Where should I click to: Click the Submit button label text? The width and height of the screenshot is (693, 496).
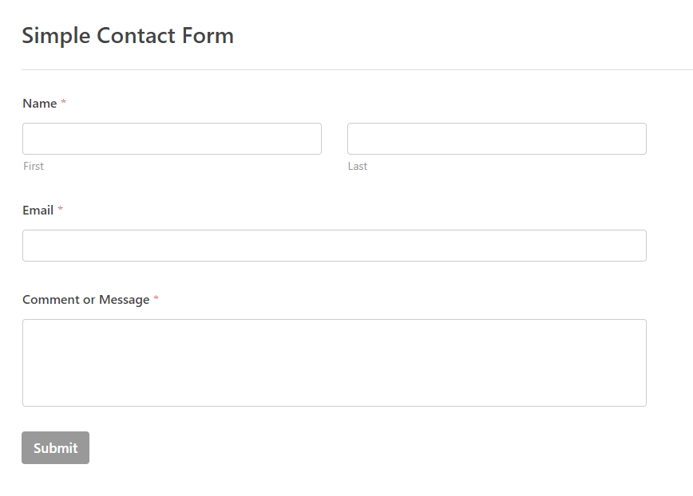coord(55,447)
